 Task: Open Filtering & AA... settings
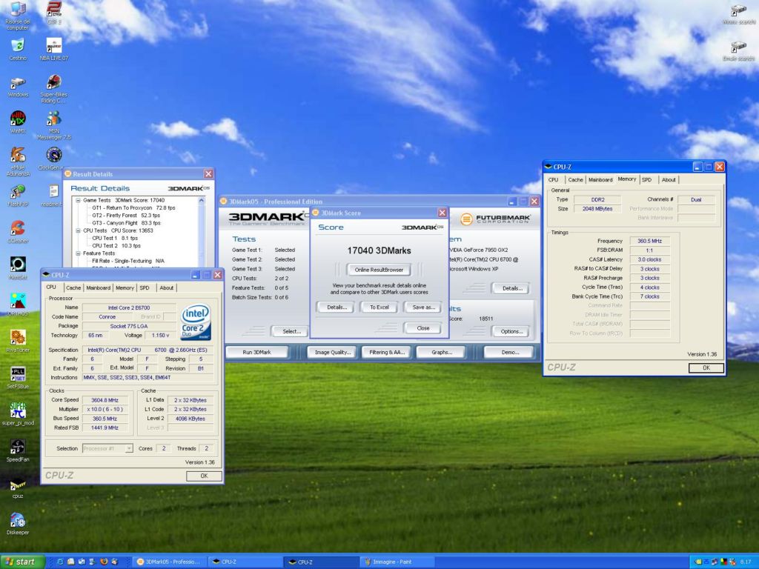tap(387, 352)
